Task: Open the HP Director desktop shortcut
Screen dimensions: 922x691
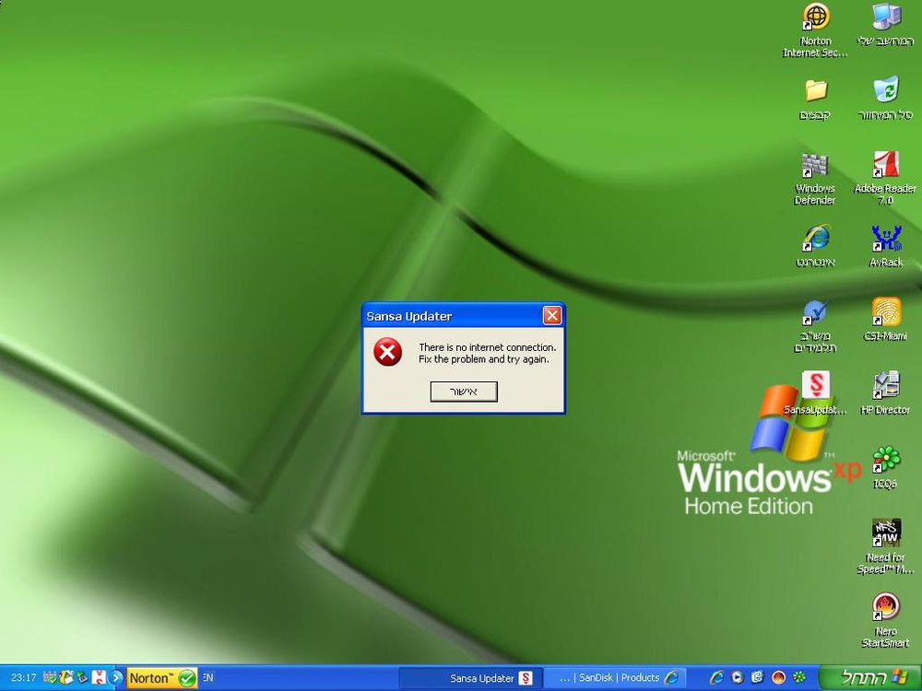Action: [885, 392]
